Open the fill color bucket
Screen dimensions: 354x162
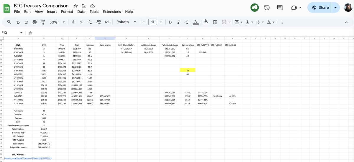coord(206,22)
